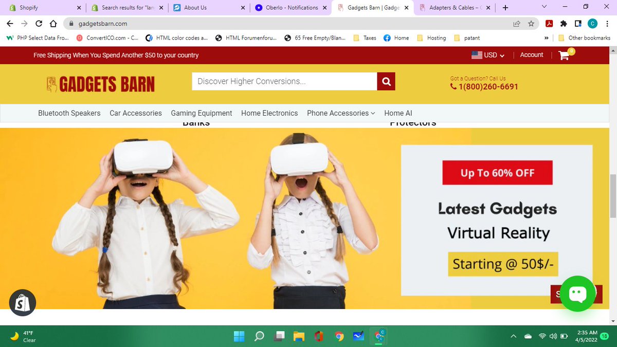Open the shopping cart icon

click(565, 56)
